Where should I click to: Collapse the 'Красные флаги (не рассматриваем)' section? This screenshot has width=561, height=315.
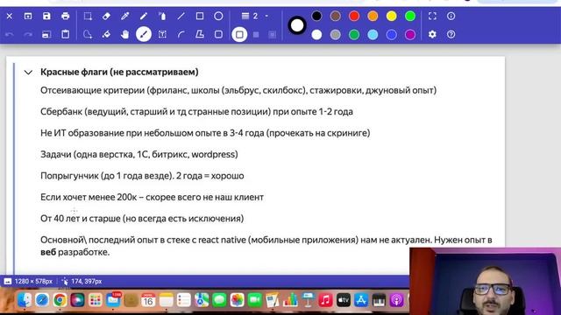coord(28,73)
